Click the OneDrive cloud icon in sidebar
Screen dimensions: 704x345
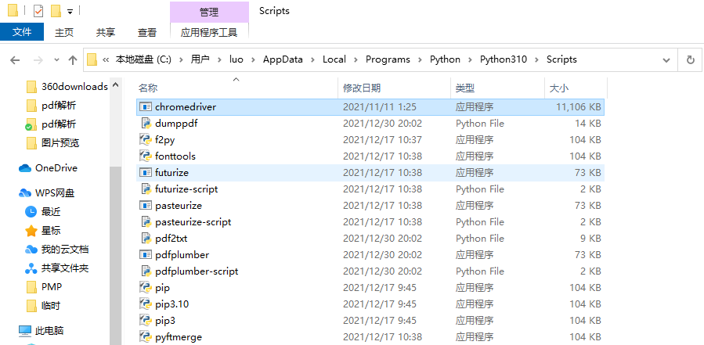pyautogui.click(x=25, y=168)
